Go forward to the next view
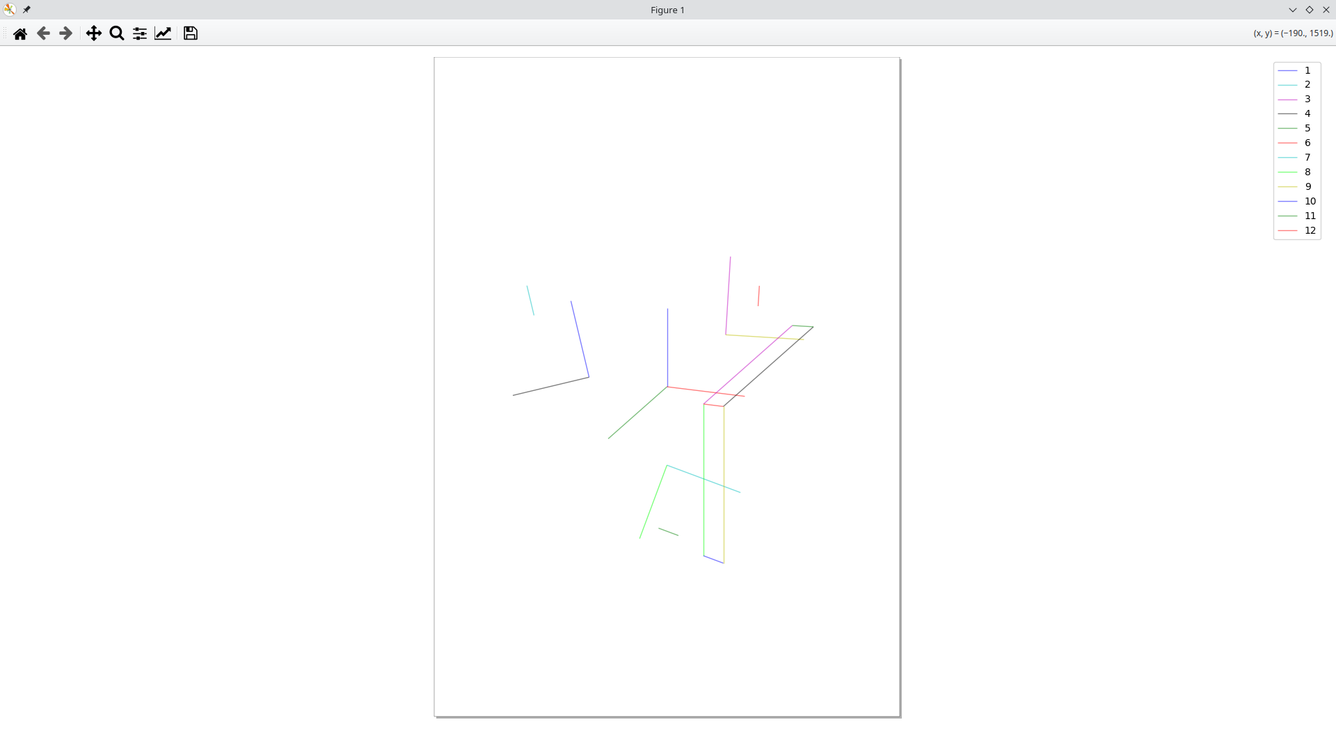Viewport: 1336px width, 729px height. pos(66,33)
